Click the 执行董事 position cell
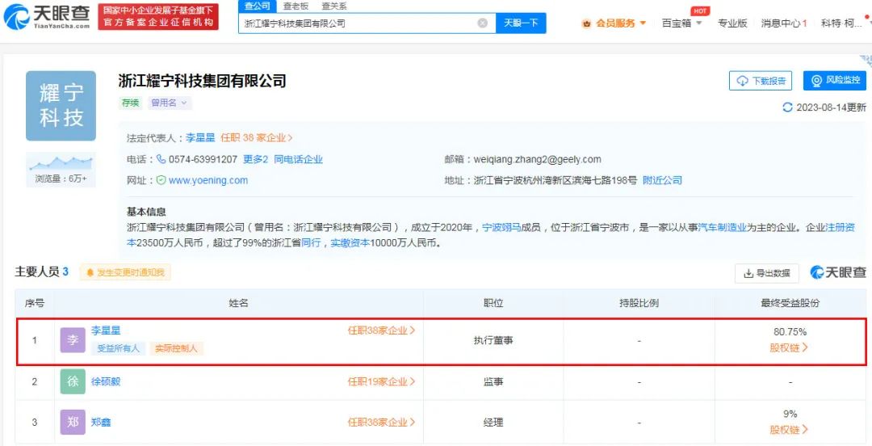872x446 pixels. [x=493, y=339]
